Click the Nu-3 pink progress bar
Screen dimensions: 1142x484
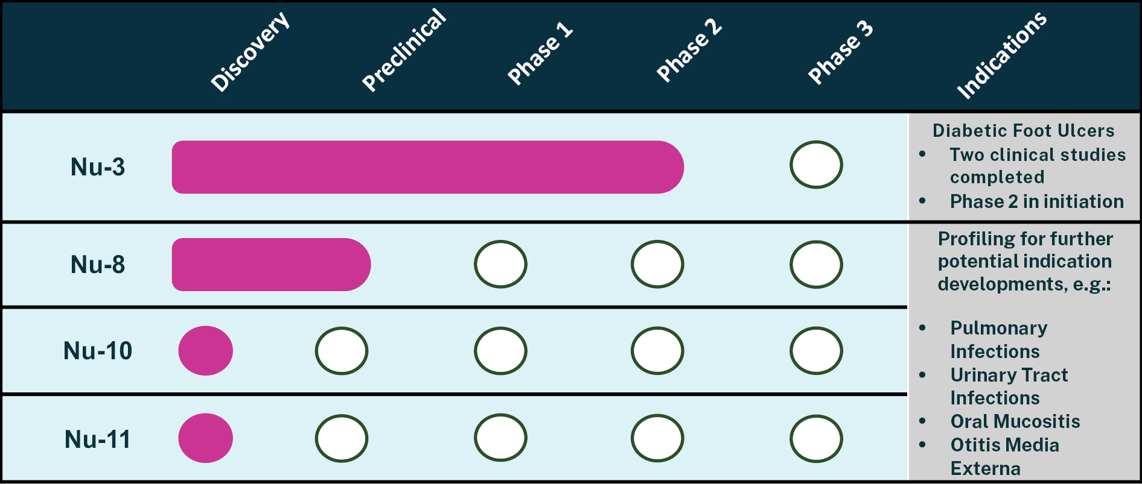point(427,167)
